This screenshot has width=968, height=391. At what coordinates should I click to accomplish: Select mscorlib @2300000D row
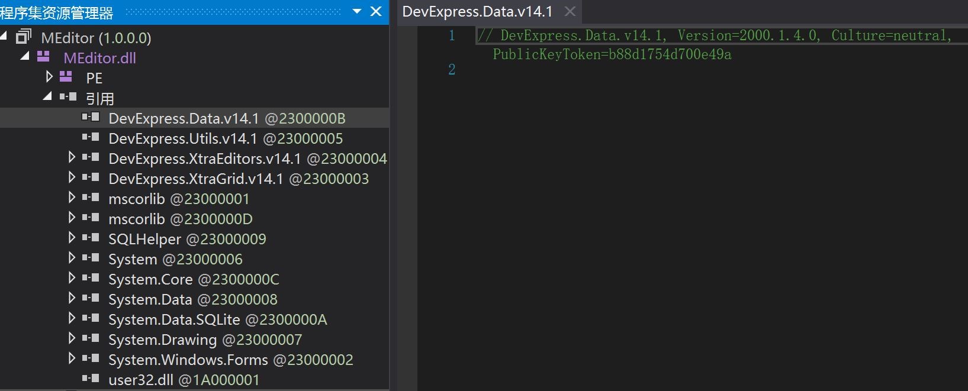[181, 219]
